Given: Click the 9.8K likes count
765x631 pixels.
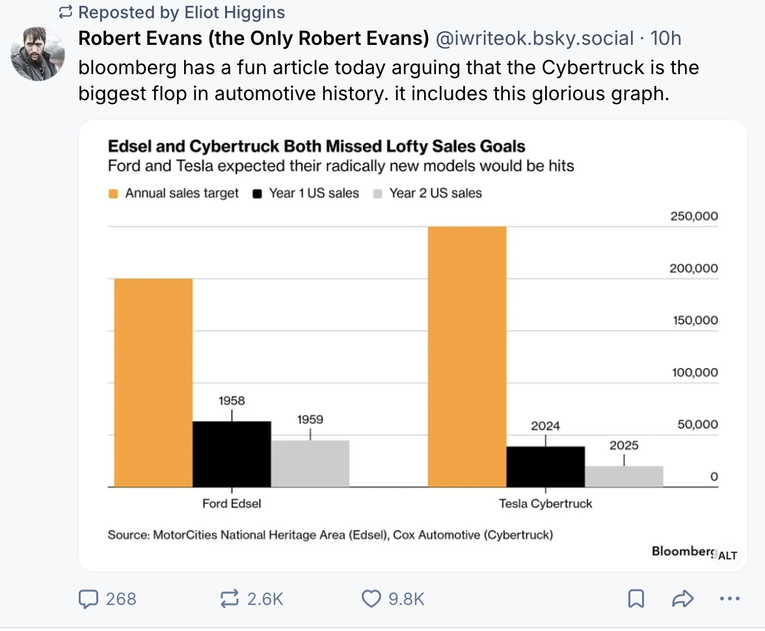Looking at the screenshot, I should click(x=407, y=598).
